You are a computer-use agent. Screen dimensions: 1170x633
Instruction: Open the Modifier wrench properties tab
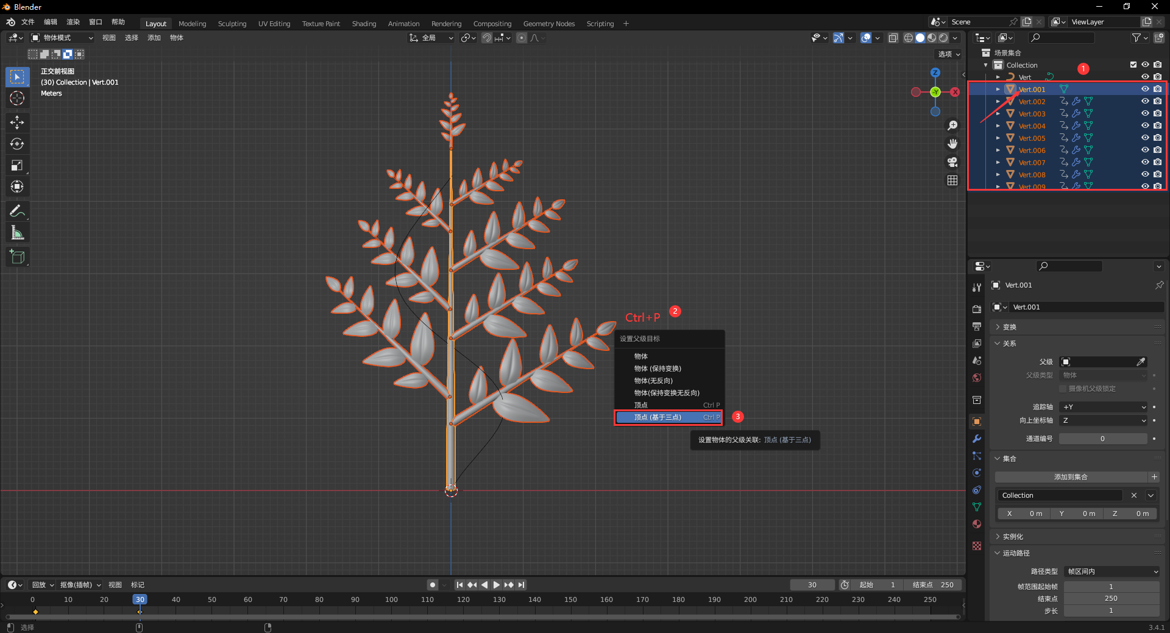[977, 439]
